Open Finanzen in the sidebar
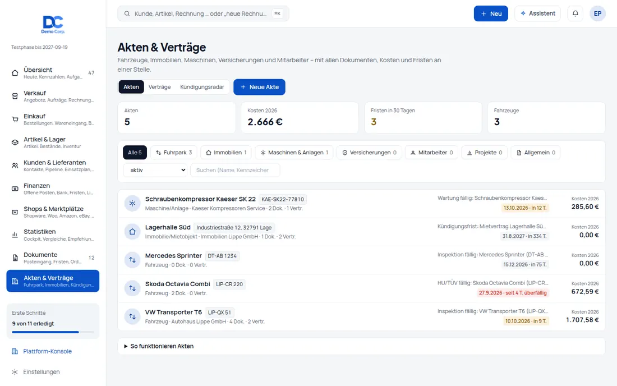617x386 pixels. [x=53, y=189]
